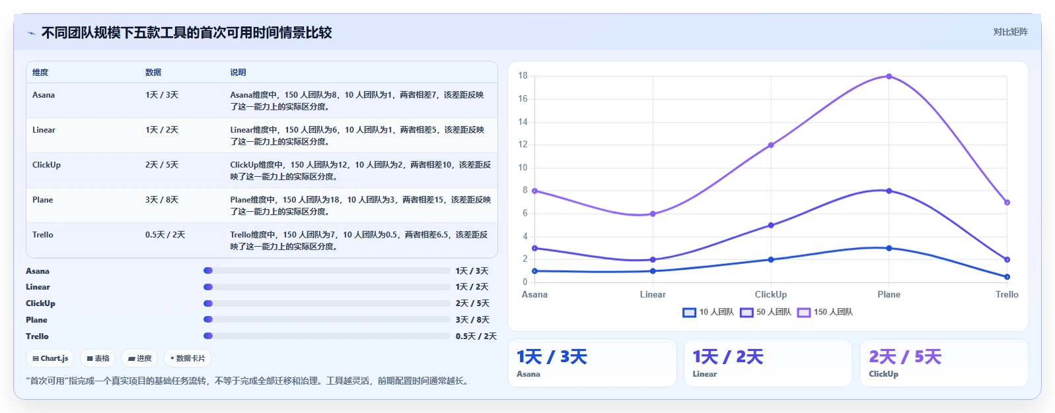Click the 3天 / 8天 value beside the Plane bar
The width and height of the screenshot is (1055, 413).
(472, 320)
